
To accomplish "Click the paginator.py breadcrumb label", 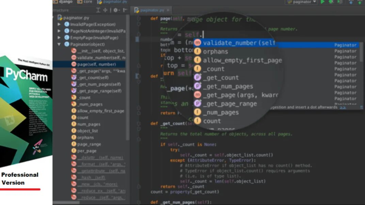I will click(115, 2).
